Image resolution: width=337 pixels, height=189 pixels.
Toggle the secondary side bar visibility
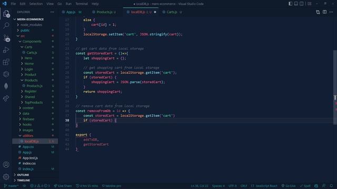pos(302,4)
